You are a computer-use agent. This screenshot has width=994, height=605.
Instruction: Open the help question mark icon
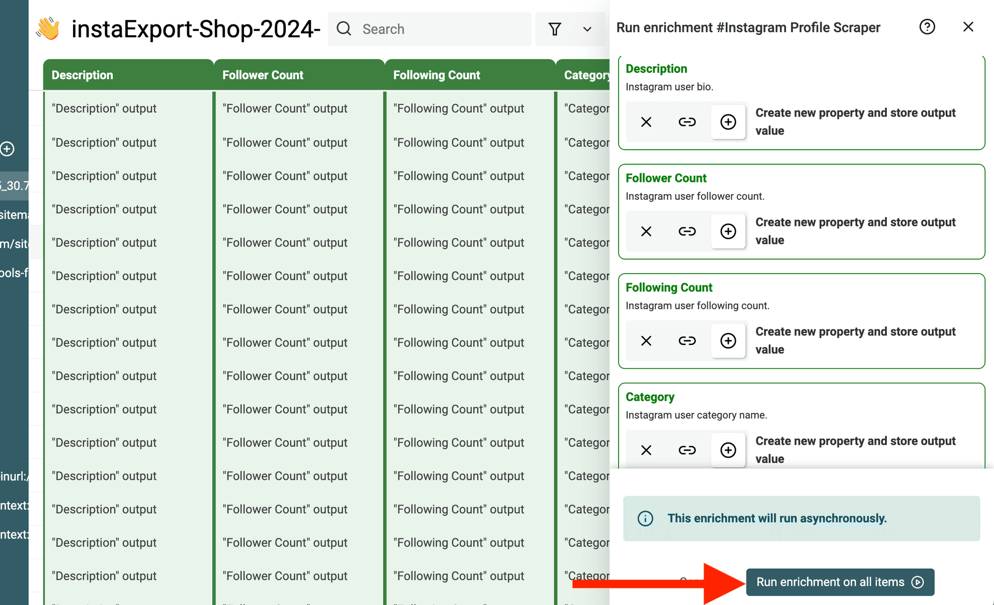pos(927,27)
